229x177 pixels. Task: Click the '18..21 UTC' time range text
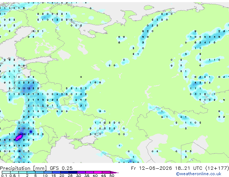(x=190, y=168)
